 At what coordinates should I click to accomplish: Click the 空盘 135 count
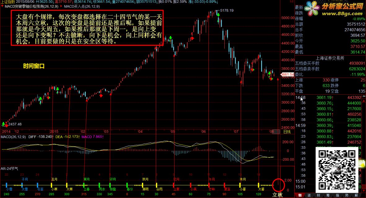362,91
